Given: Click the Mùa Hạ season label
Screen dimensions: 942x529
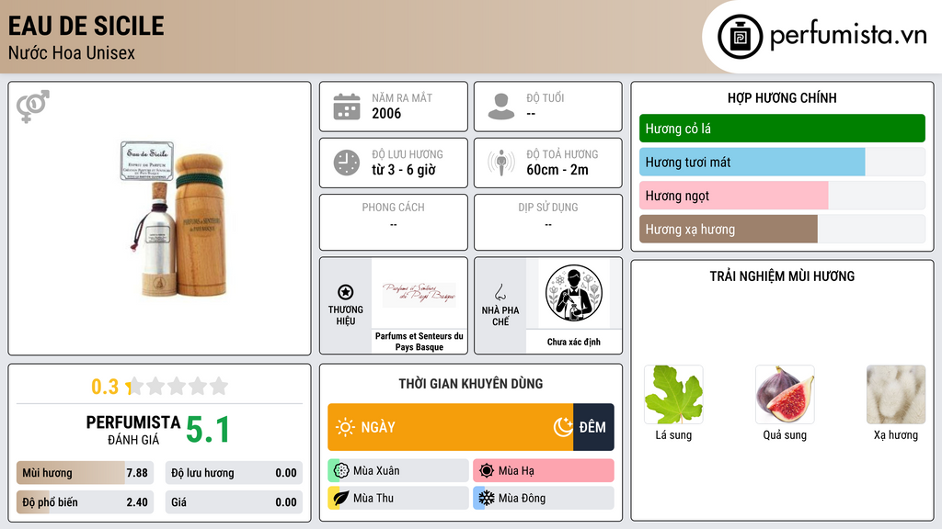Looking at the screenshot, I should [516, 471].
